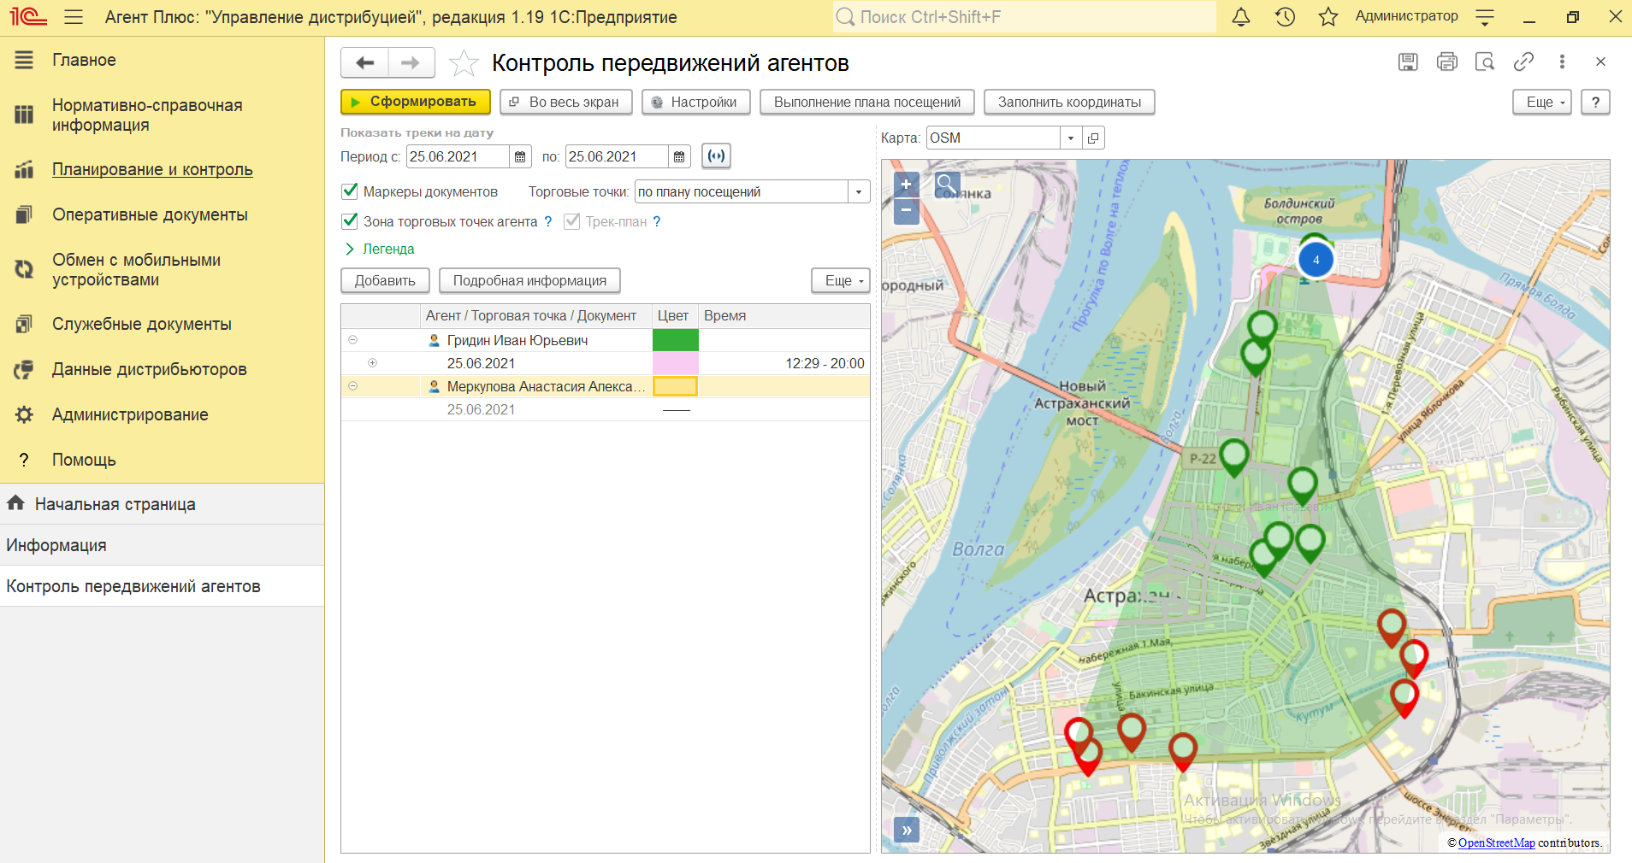Go forward with the right arrow
1632x863 pixels.
coord(411,62)
